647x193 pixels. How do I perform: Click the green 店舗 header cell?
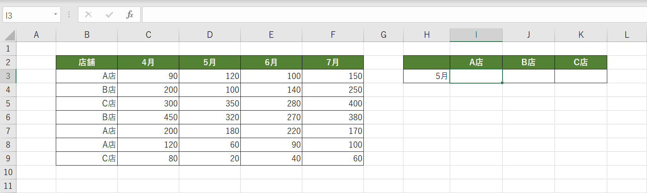(x=87, y=63)
